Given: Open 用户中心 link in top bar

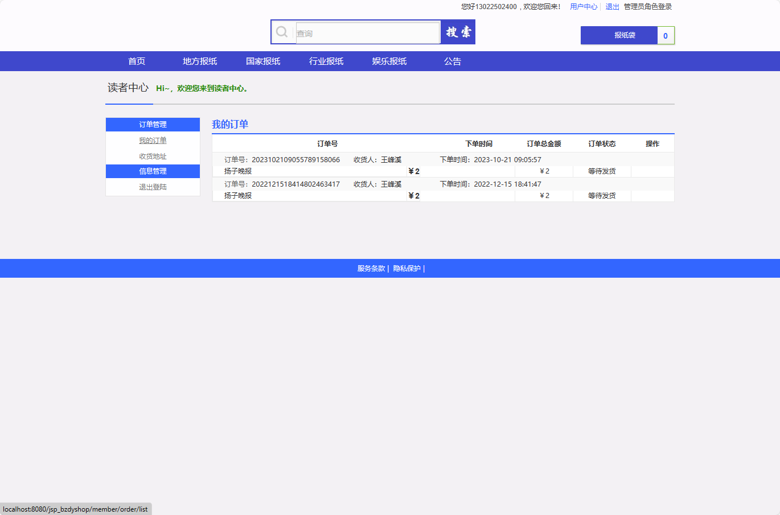Looking at the screenshot, I should [x=583, y=7].
